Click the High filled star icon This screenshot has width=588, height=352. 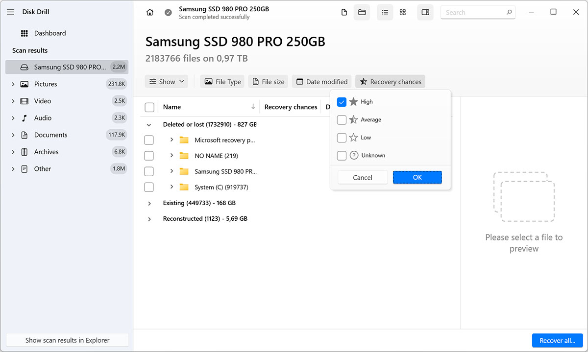coord(354,102)
